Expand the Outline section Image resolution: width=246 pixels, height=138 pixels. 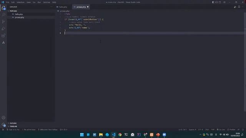(x=13, y=123)
